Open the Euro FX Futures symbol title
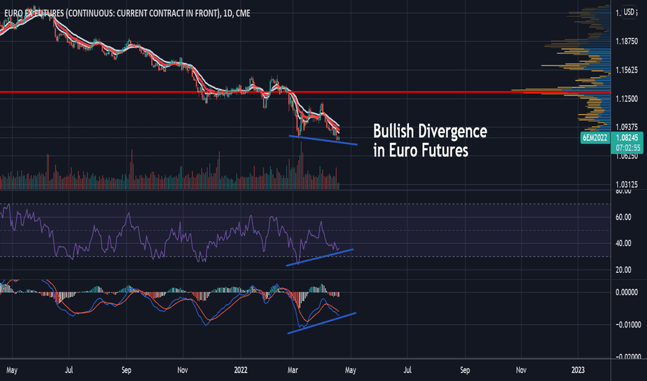The image size is (647, 381). pyautogui.click(x=127, y=13)
